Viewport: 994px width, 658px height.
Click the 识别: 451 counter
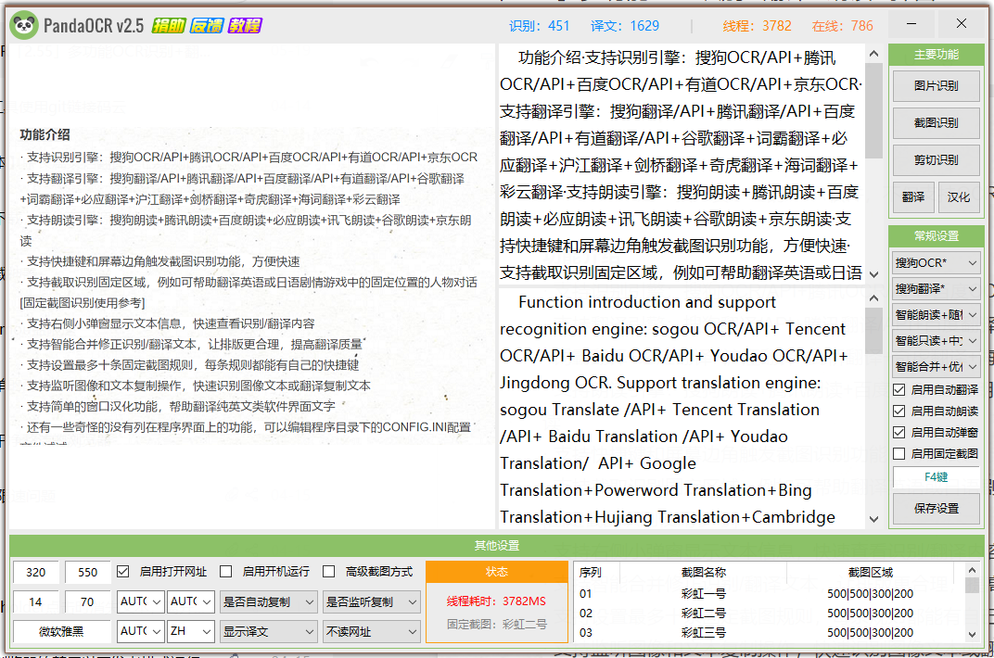(540, 26)
